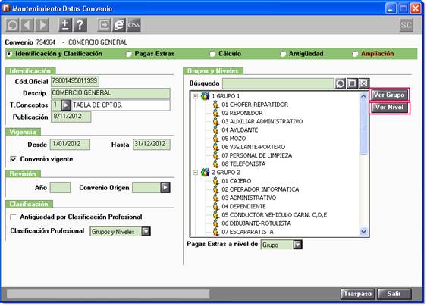The image size is (427, 306).
Task: Click the Ver Nivel button
Action: (x=389, y=107)
